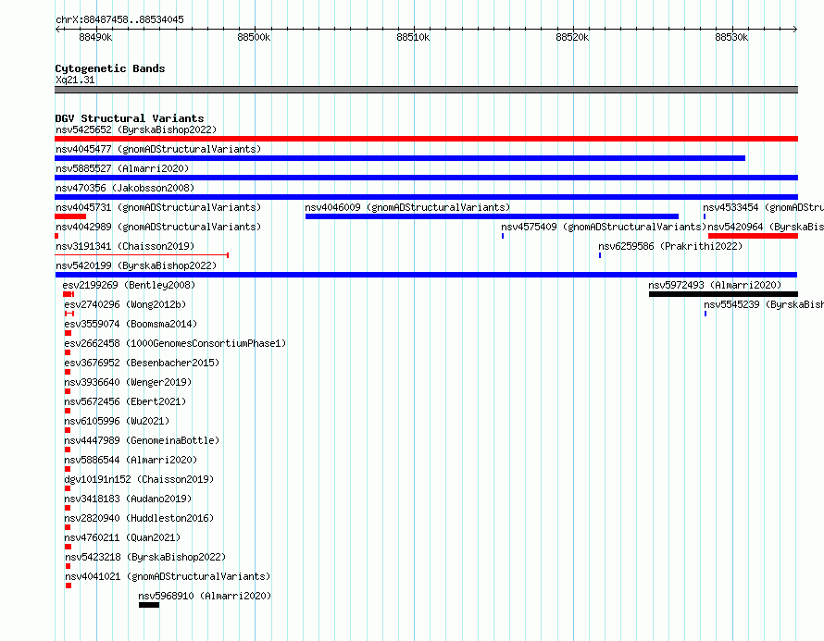This screenshot has height=641, width=824.
Task: Open esv3676952 (Besenbacher2015) label
Action: (142, 363)
